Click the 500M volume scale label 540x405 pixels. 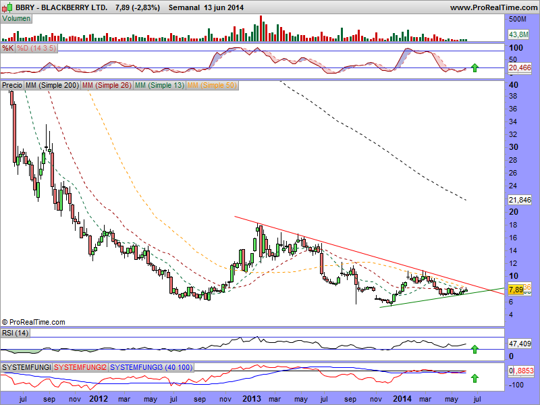[x=518, y=20]
